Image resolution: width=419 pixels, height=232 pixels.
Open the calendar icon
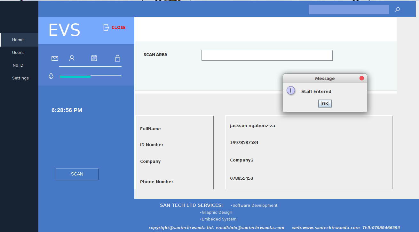(x=94, y=58)
